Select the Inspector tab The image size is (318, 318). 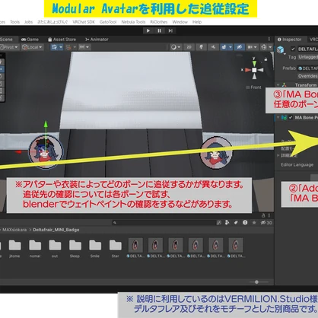coord(289,40)
